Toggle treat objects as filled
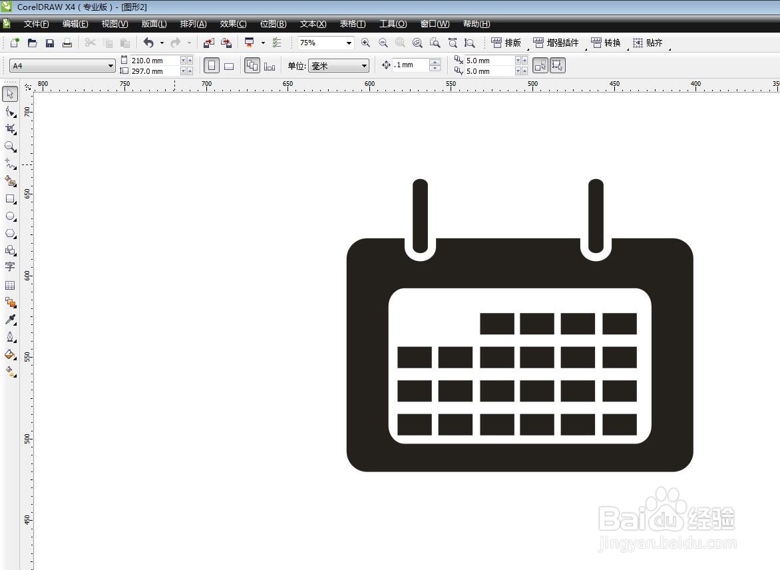780x570 pixels. coord(540,65)
